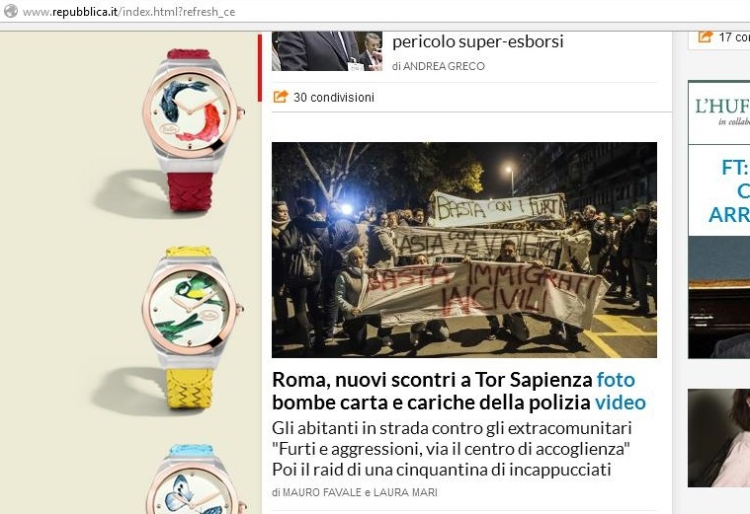
Task: Click the share icon next to 17 condivisioni
Action: click(705, 37)
